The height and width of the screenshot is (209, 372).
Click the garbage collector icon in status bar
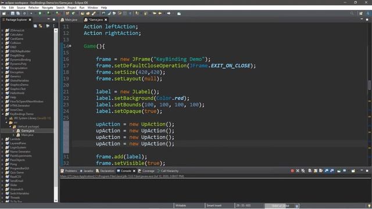click(x=297, y=206)
